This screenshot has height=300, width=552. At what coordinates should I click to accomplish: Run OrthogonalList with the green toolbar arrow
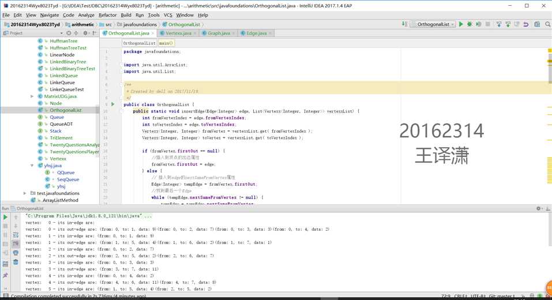point(461,24)
